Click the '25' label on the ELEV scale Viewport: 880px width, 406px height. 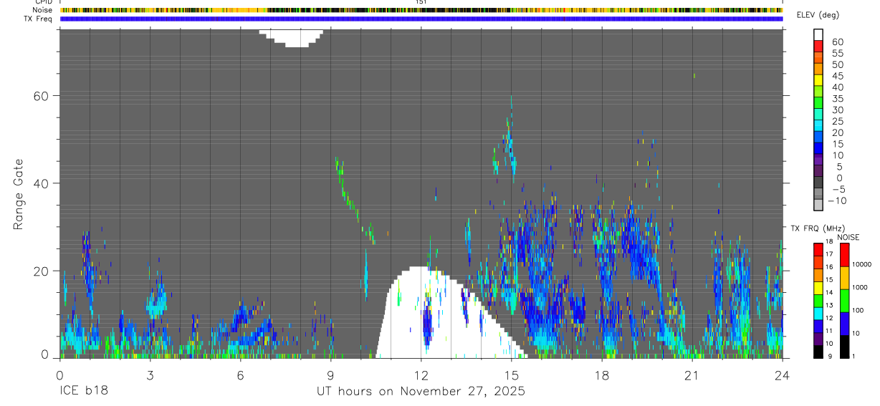click(x=836, y=121)
